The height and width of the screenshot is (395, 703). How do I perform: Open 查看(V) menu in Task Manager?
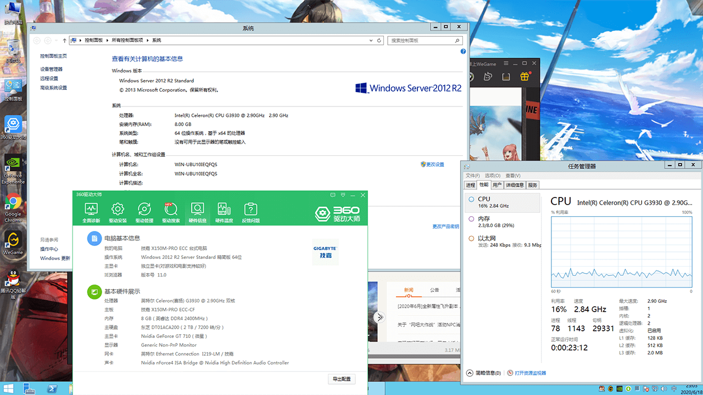pos(513,176)
